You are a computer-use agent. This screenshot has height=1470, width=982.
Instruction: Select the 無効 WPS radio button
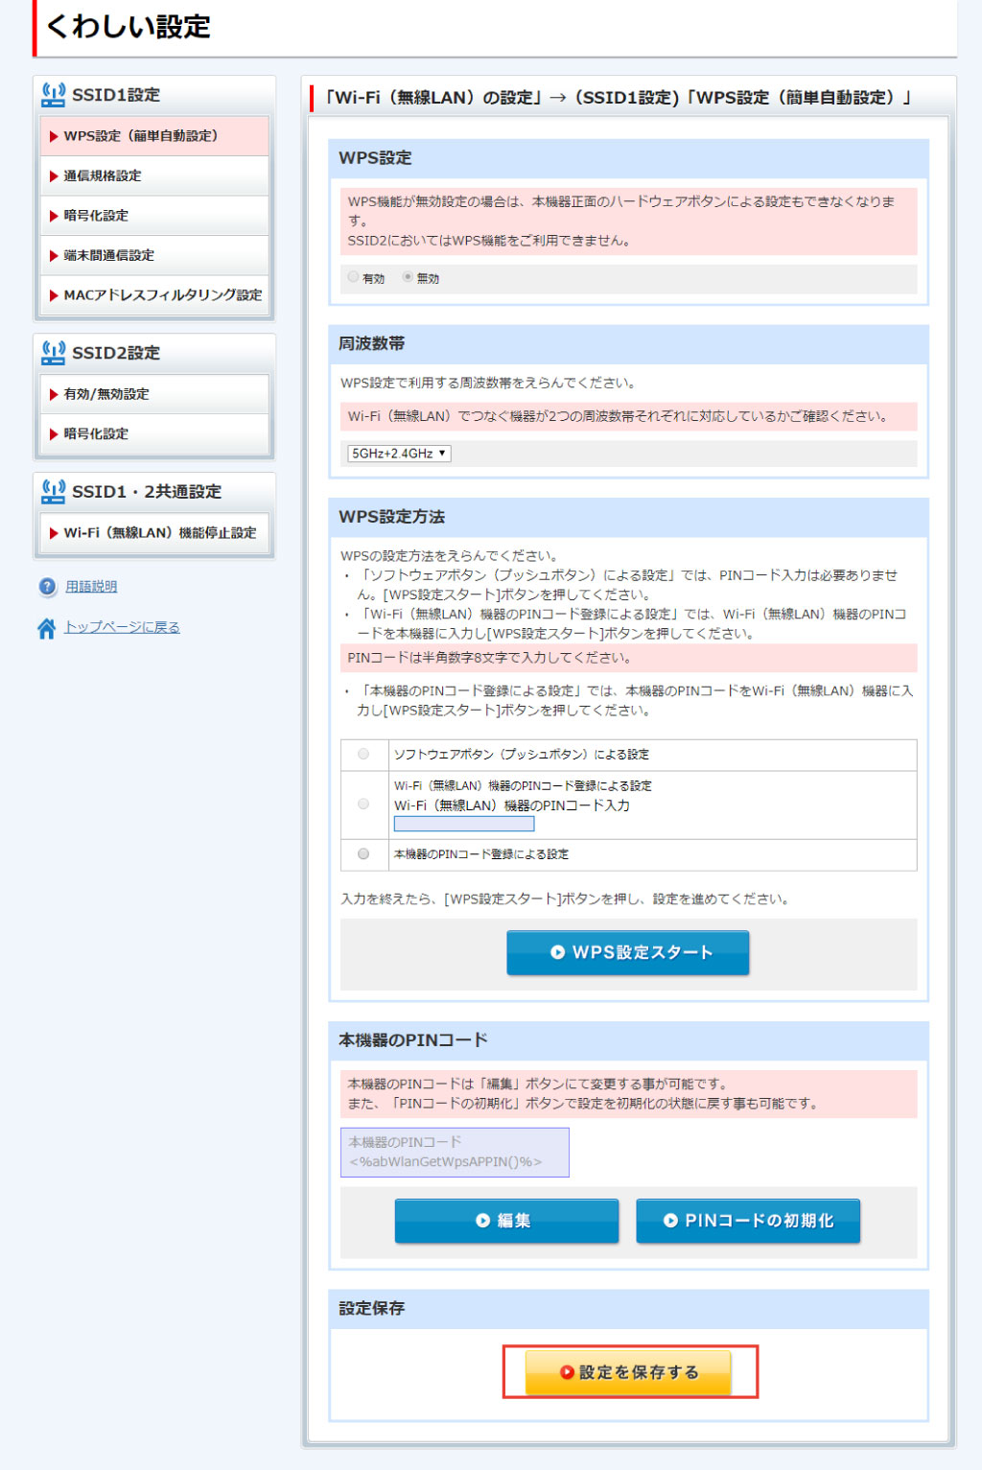408,277
